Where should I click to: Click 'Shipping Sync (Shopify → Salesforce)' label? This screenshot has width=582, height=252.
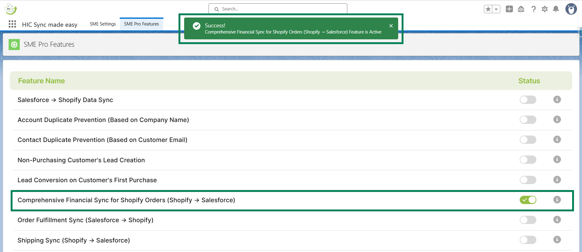pos(74,240)
